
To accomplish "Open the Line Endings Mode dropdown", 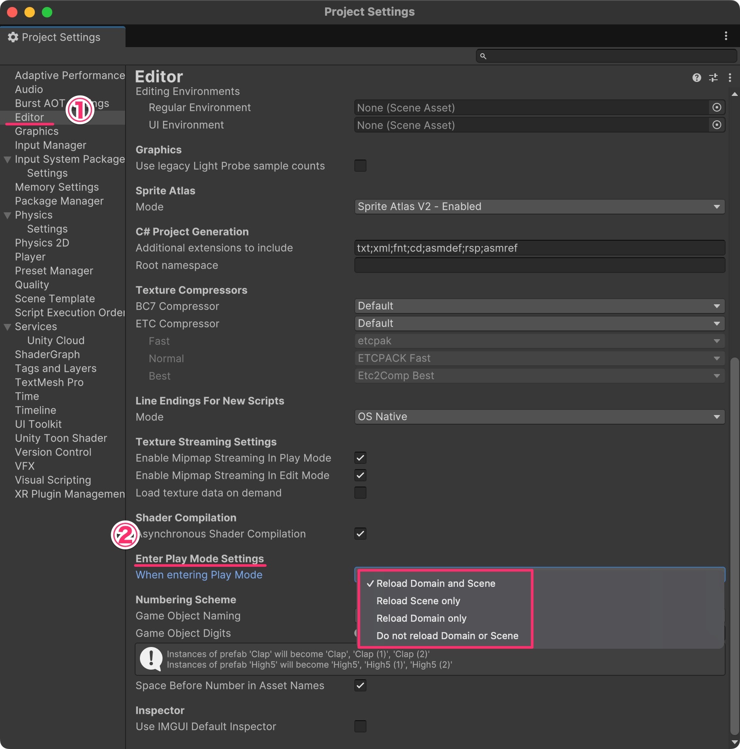I will (x=540, y=417).
